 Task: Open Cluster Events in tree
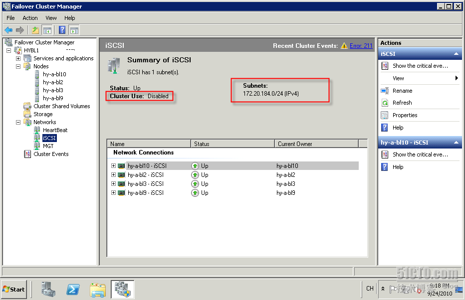click(51, 154)
